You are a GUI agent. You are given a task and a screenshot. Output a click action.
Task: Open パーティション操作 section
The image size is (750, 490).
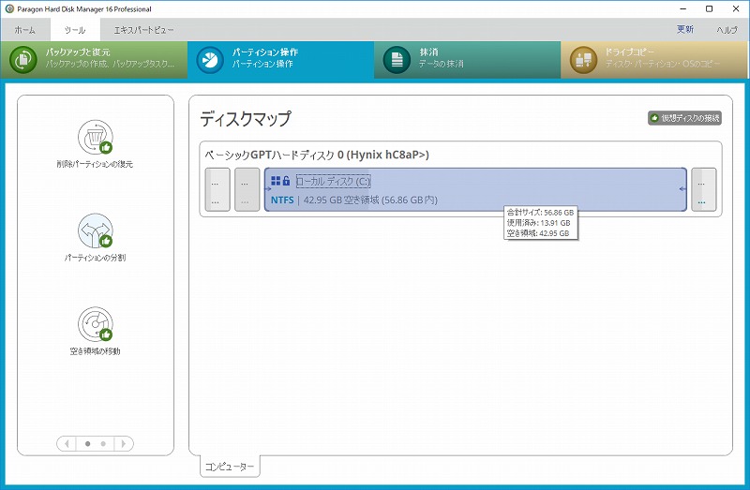coord(280,60)
